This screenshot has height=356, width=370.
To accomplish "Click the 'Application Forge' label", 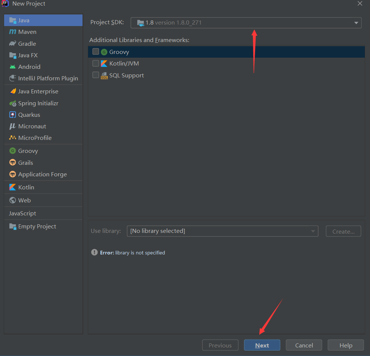I will pos(42,174).
